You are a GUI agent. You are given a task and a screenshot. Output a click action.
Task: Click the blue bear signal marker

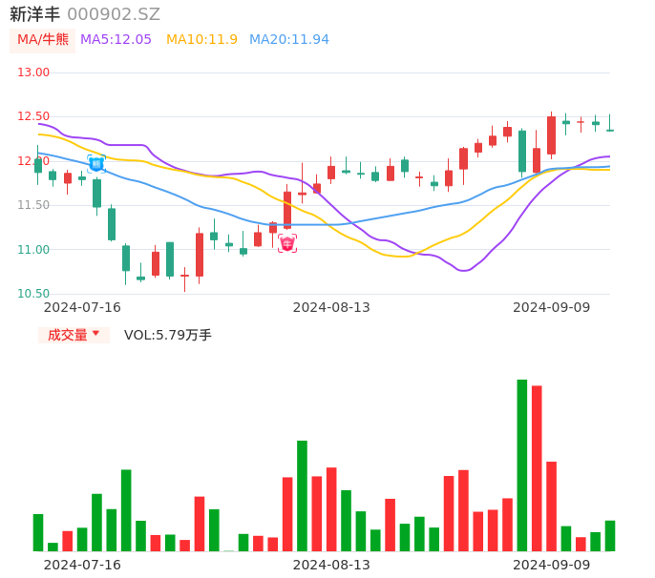(96, 164)
